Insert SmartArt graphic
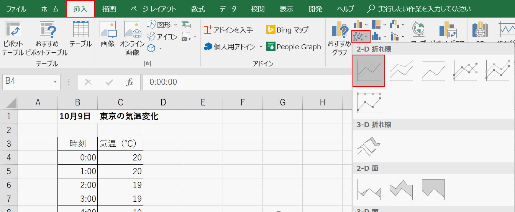 [x=187, y=25]
